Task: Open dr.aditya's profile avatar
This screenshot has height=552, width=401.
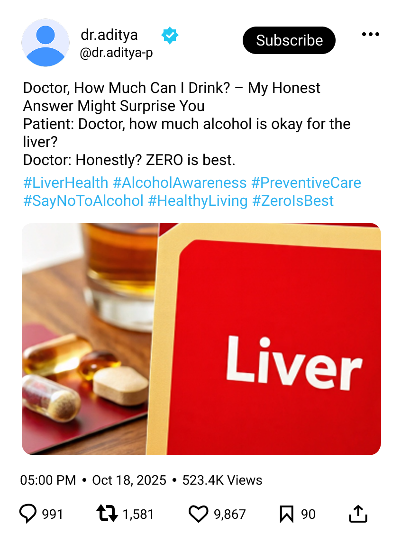Action: 46,43
